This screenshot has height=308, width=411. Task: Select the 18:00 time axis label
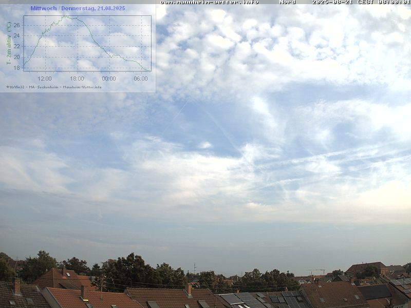point(77,79)
